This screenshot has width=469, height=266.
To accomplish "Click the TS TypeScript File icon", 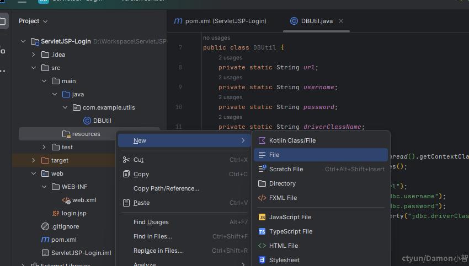I will 262,231.
